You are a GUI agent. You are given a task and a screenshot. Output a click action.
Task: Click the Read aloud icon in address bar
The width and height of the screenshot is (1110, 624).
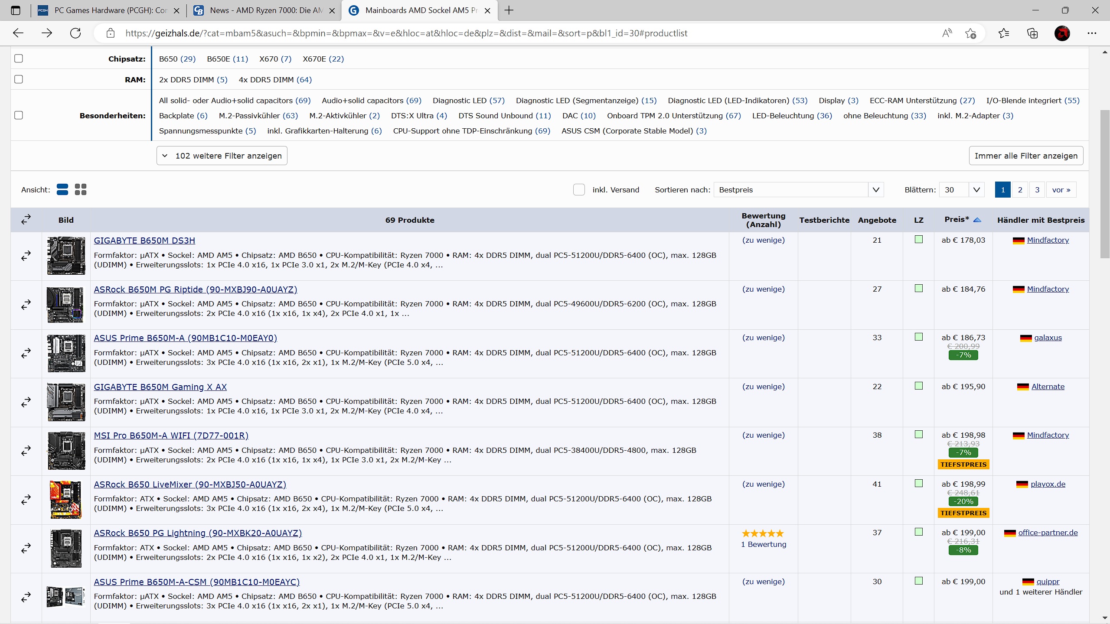[947, 33]
